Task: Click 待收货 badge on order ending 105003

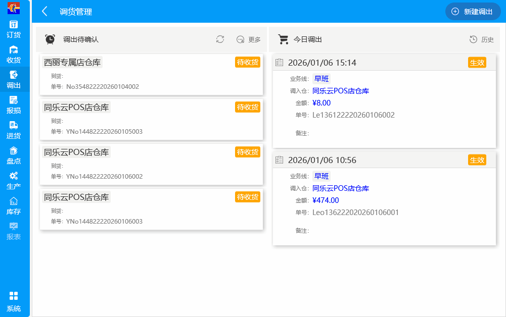Action: pos(248,107)
